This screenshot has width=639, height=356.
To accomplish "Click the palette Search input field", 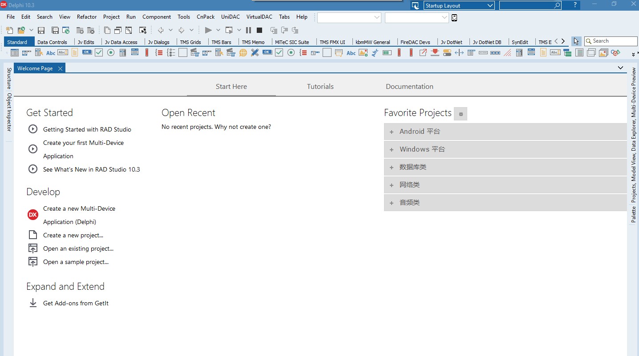I will [x=611, y=41].
